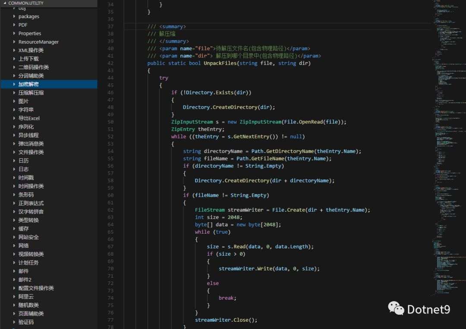Screen dimensions: 466x329
Task: Expand the 验证码 folder arrow
Action: click(14, 322)
